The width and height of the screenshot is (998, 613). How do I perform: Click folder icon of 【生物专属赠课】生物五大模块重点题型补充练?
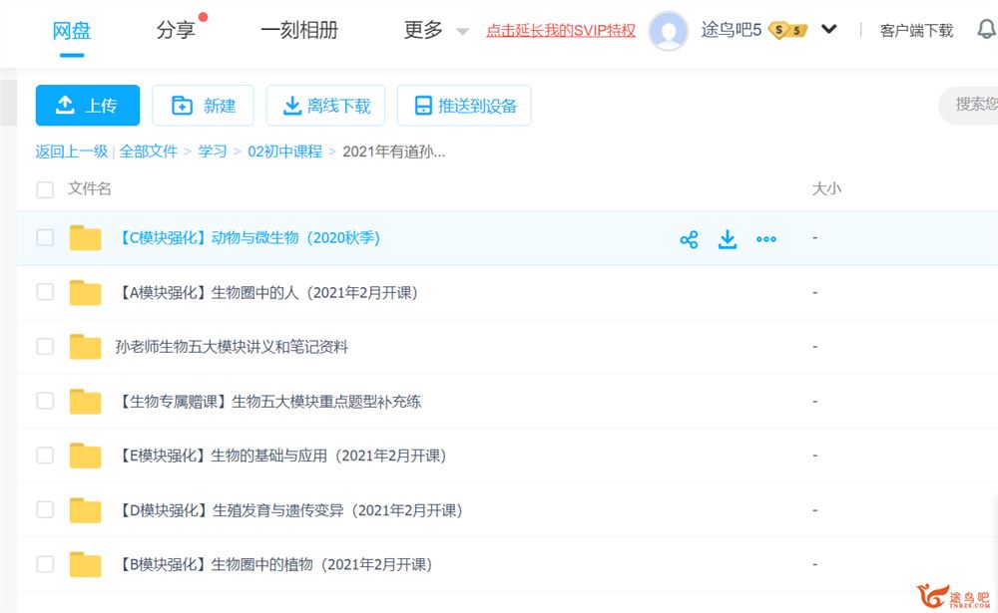coord(85,402)
